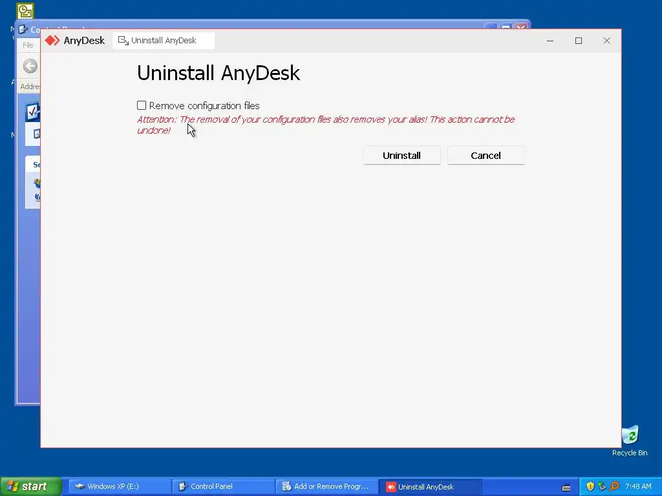Click the Control Panel title bar icon
Screen dimensions: 662x496
pyautogui.click(x=23, y=30)
